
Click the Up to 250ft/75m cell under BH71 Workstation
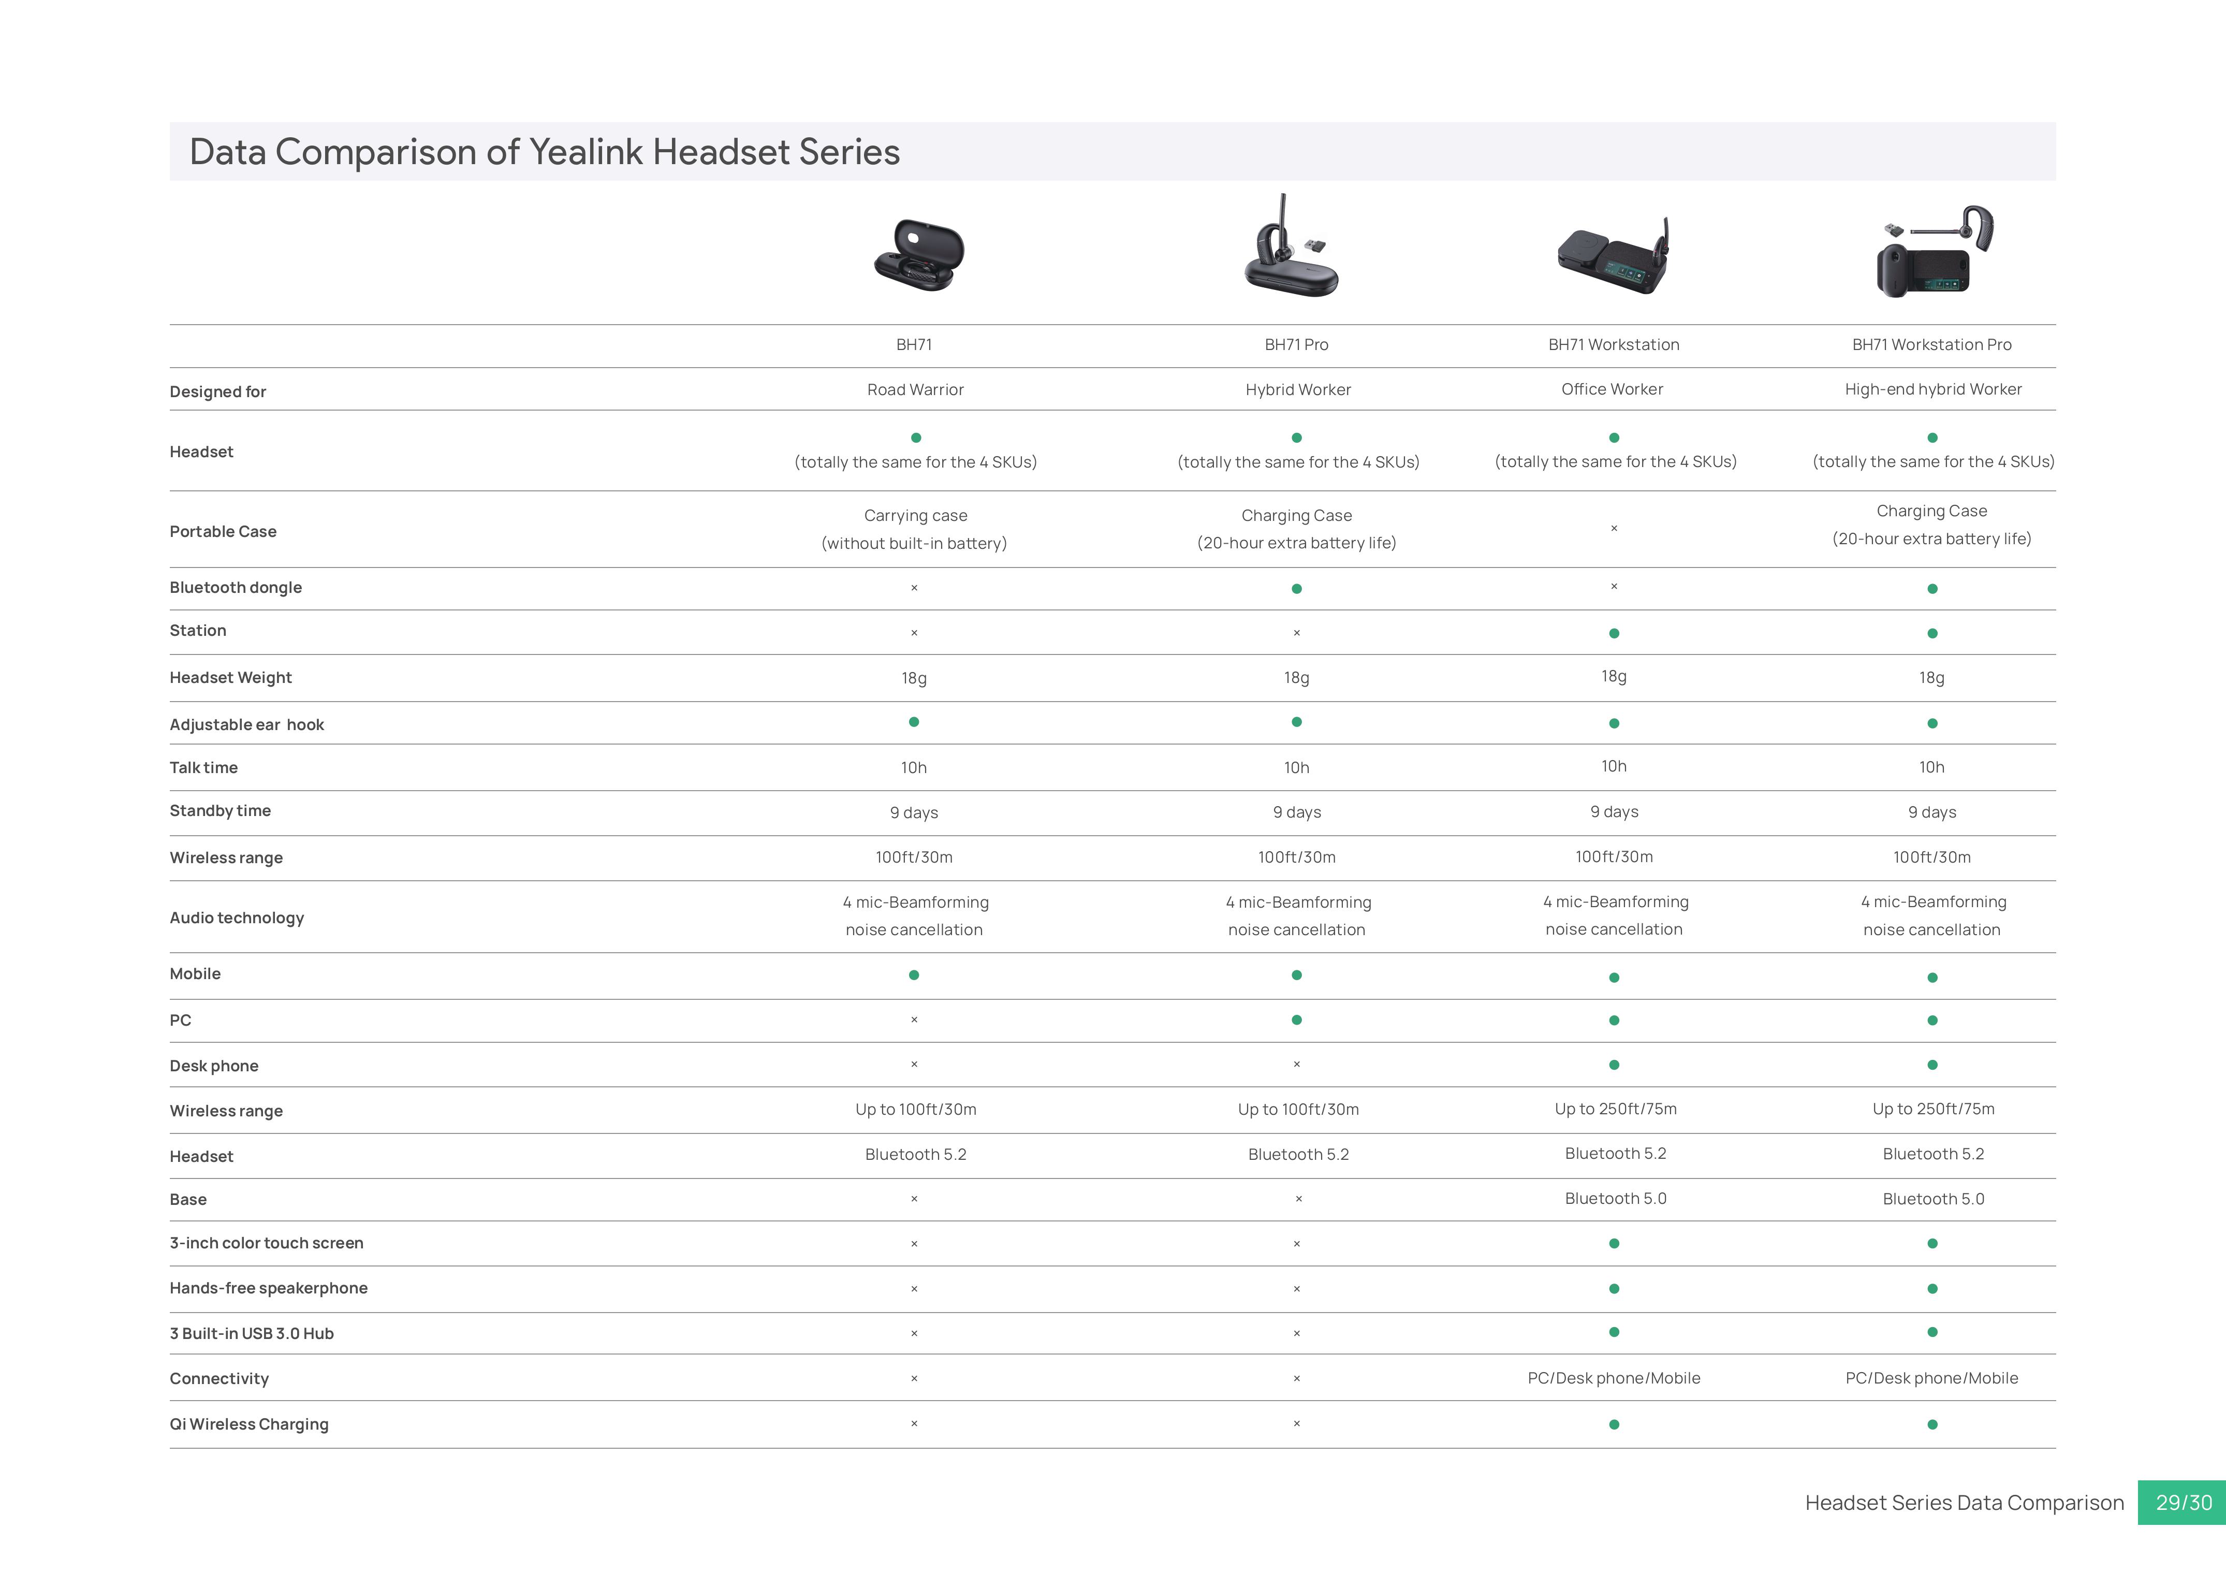pyautogui.click(x=1615, y=1110)
